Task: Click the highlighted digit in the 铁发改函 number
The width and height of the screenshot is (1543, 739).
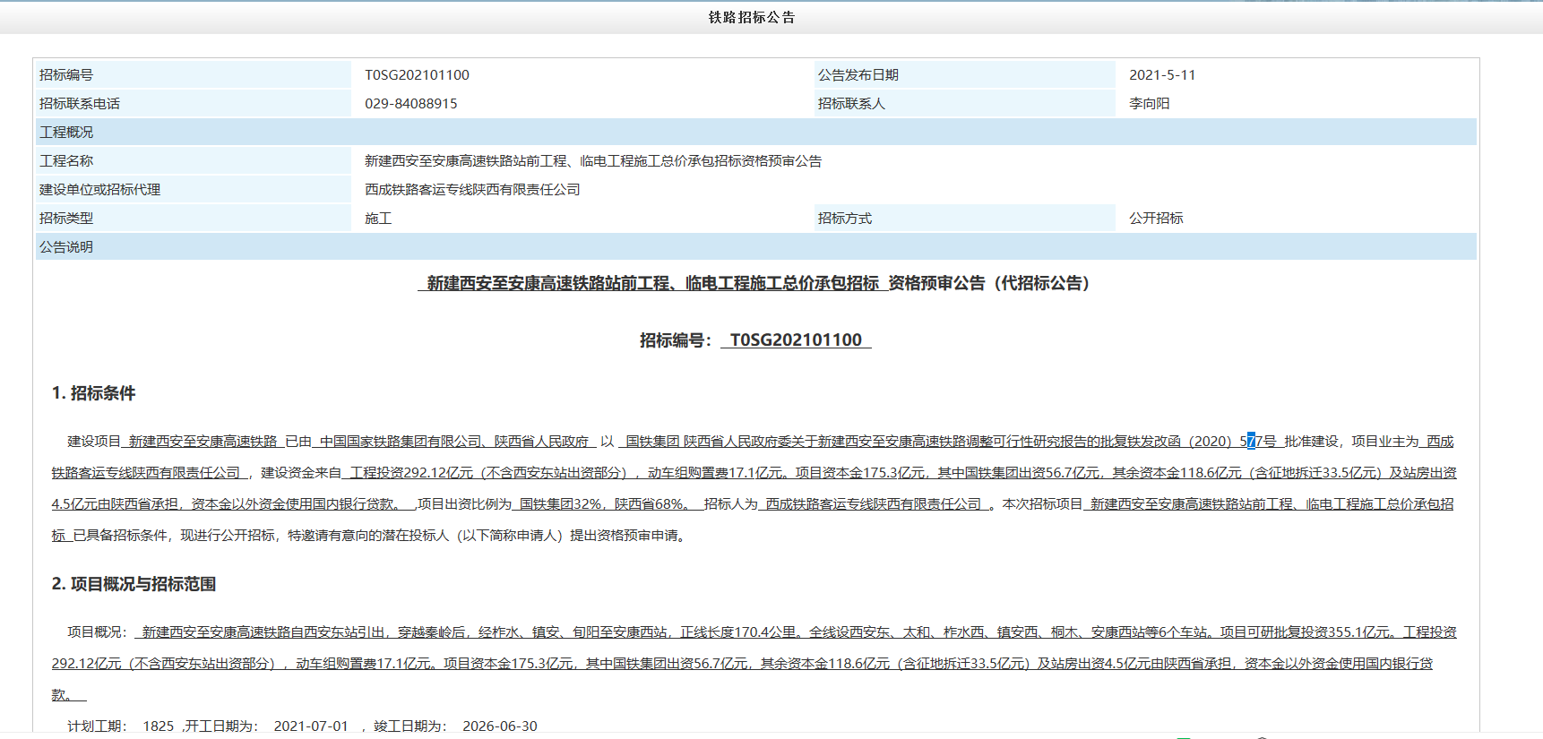Action: tap(1251, 442)
